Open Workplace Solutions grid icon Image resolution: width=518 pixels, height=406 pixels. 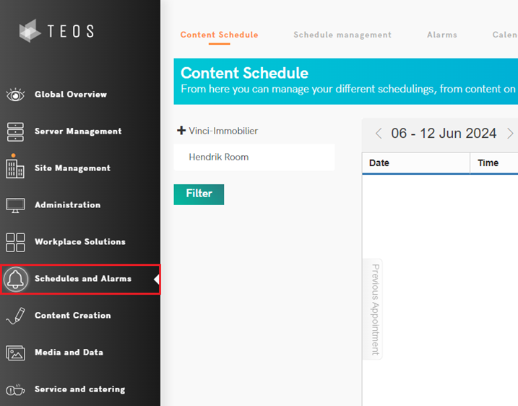(x=15, y=242)
